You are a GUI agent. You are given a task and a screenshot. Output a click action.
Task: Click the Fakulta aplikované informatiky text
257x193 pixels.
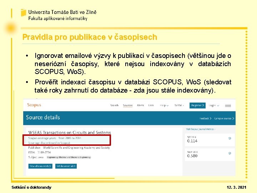point(58,18)
